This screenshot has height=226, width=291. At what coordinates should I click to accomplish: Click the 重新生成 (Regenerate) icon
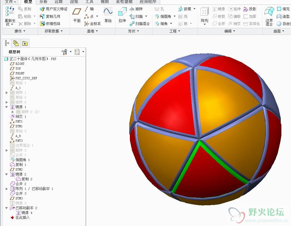tap(10, 11)
